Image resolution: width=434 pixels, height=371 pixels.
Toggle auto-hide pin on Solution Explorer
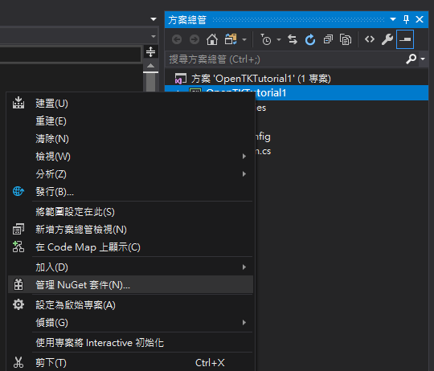coord(406,19)
